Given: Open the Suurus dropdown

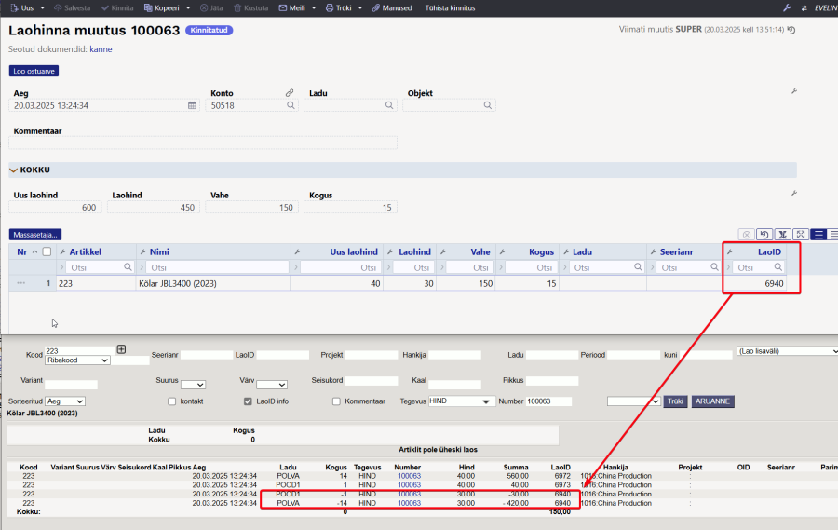Looking at the screenshot, I should pyautogui.click(x=193, y=385).
